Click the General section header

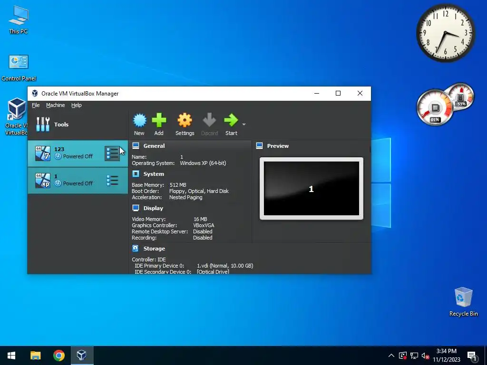154,146
